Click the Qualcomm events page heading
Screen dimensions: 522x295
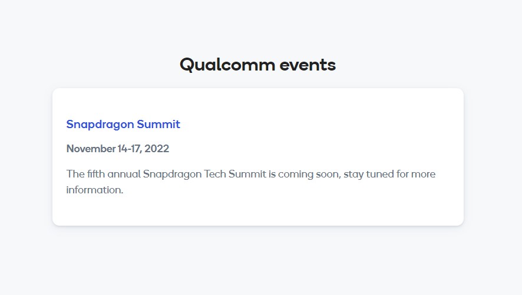(257, 64)
